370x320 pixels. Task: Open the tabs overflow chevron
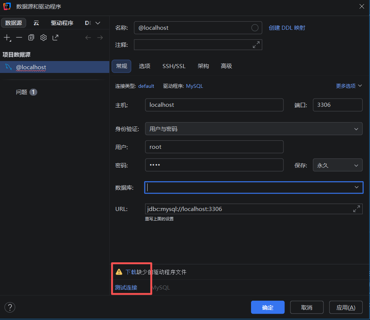(98, 23)
